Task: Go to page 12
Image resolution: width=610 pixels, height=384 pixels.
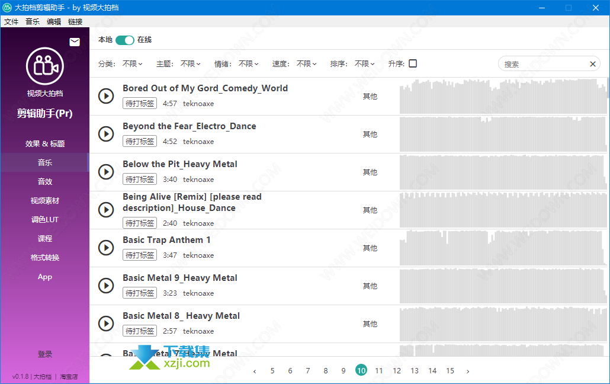Action: (x=397, y=371)
